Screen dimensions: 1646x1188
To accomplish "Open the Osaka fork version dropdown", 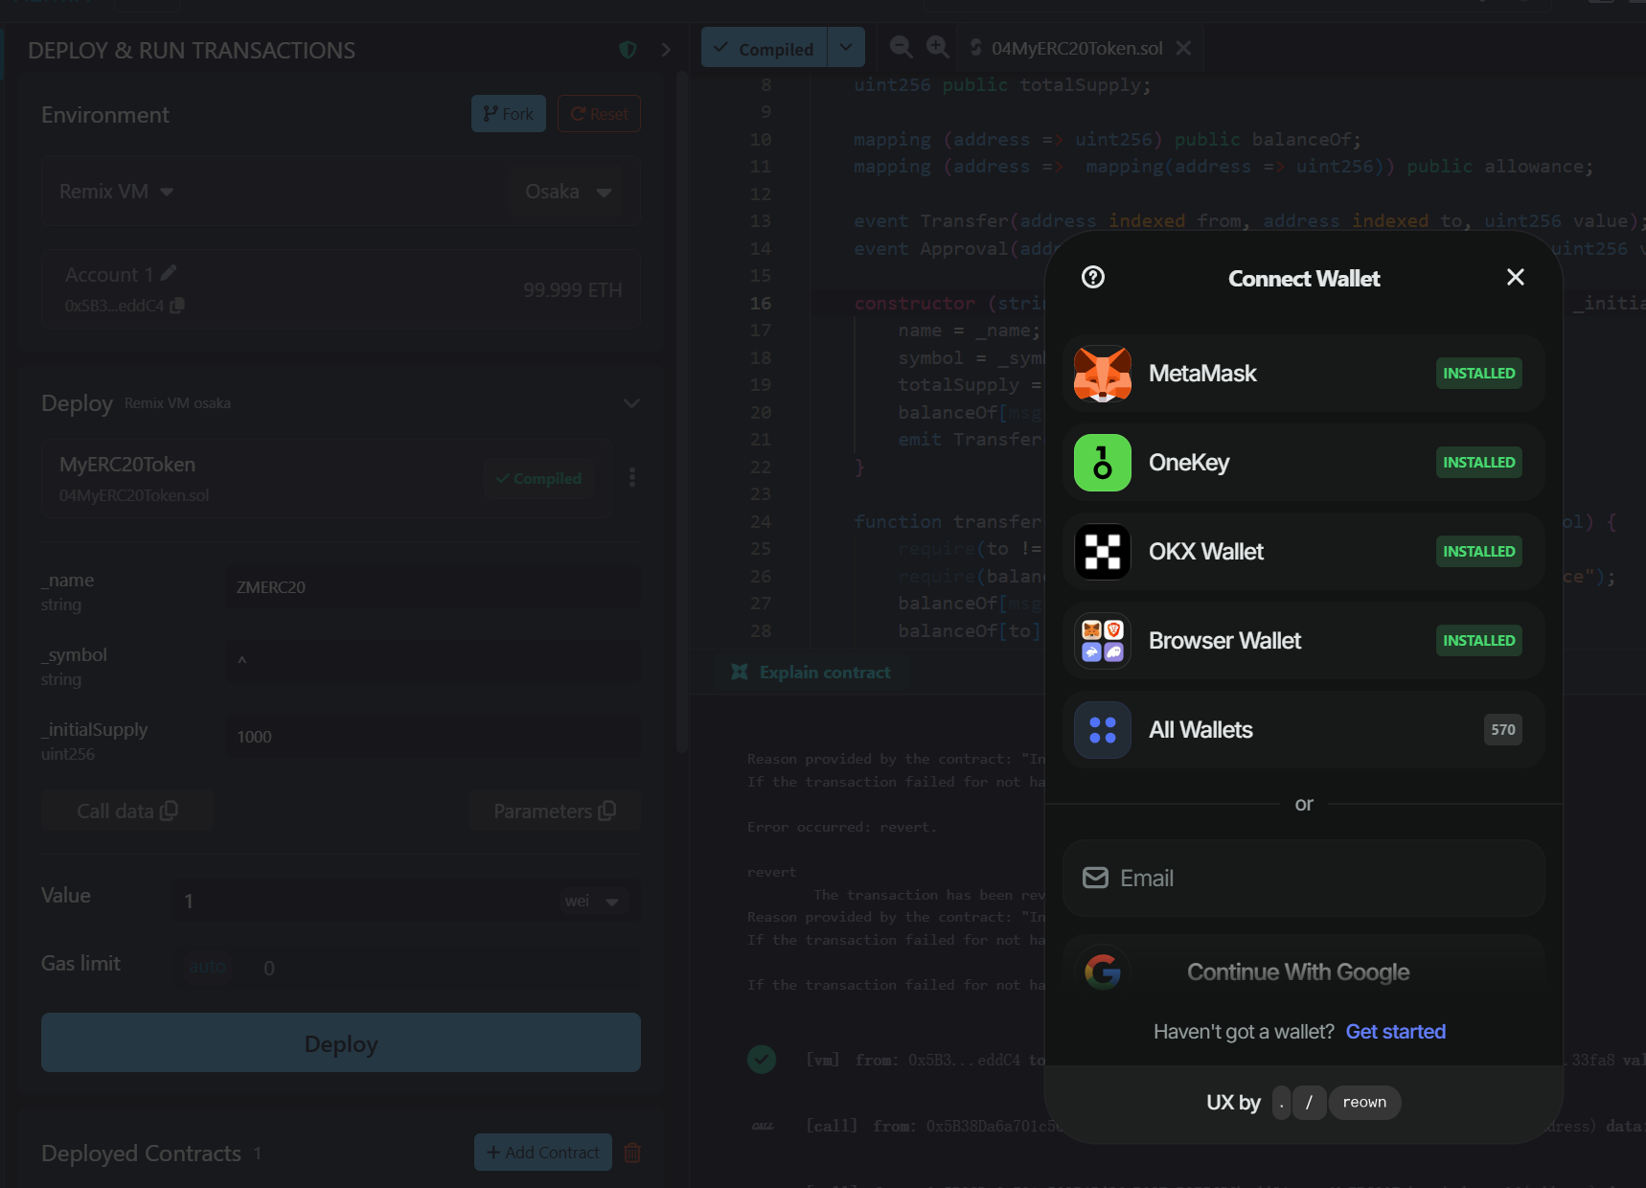I will [567, 192].
